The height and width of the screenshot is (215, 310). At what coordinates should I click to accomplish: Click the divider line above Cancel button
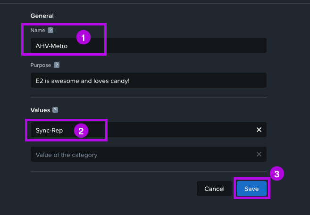(x=149, y=171)
